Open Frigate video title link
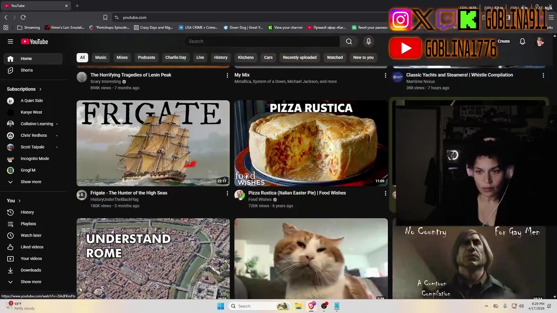The width and height of the screenshot is (557, 313). (x=129, y=193)
